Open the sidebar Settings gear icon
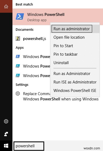Image resolution: width=103 pixels, height=151 pixels. coord(6,121)
